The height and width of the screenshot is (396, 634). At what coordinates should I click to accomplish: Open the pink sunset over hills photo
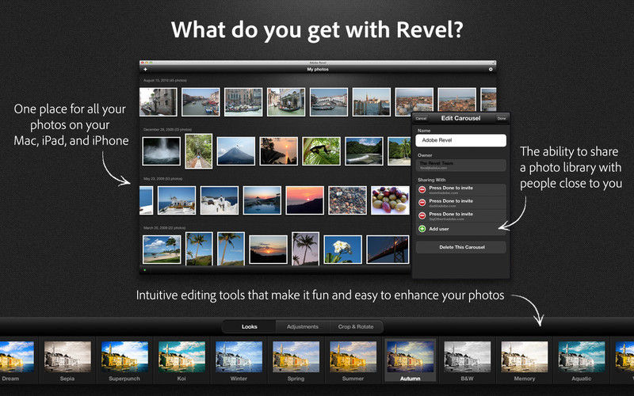pos(305,200)
